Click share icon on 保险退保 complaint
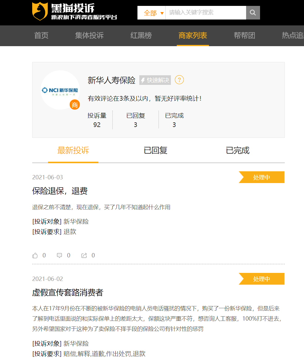Screen dimensions: 304x359 [x=84, y=256]
